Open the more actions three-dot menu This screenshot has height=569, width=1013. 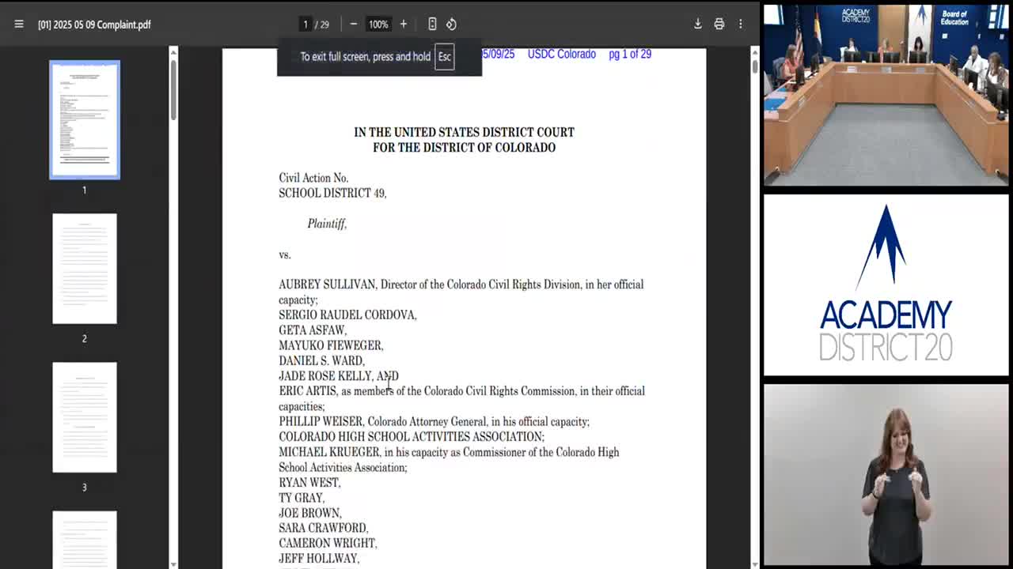(741, 24)
